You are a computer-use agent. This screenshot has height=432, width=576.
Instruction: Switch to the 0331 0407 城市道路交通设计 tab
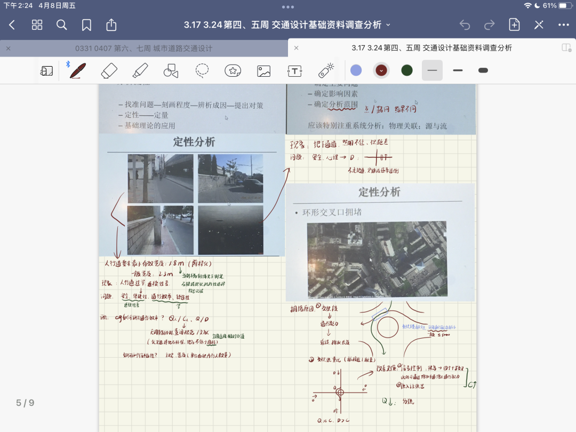[144, 48]
